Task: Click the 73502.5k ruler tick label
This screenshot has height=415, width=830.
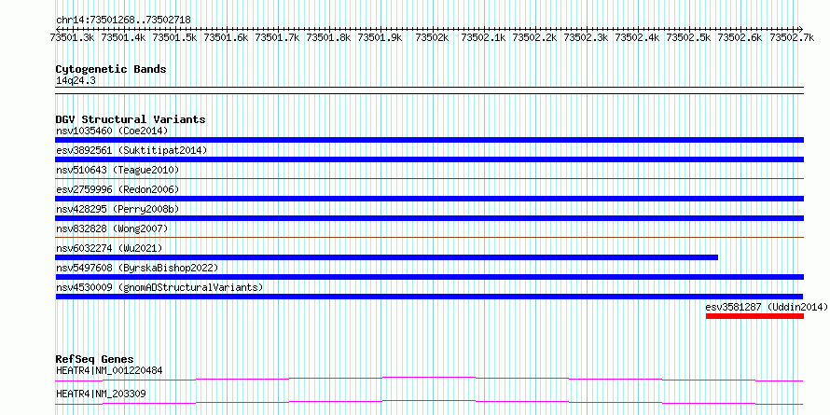Action: click(x=688, y=37)
